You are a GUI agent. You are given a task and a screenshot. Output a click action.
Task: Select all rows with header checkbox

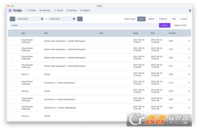pos(12,33)
